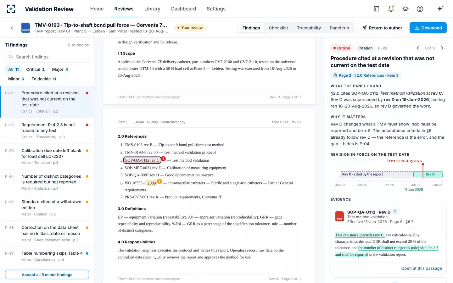The image size is (453, 283).
Task: Click the DOCX file icon for TMV-0193
Action: (26, 28)
